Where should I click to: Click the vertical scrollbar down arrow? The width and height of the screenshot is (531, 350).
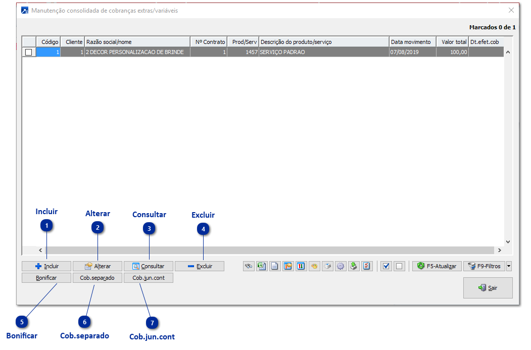508,242
